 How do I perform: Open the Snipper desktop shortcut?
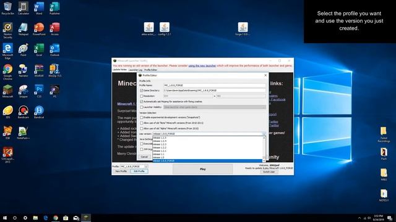click(24, 91)
